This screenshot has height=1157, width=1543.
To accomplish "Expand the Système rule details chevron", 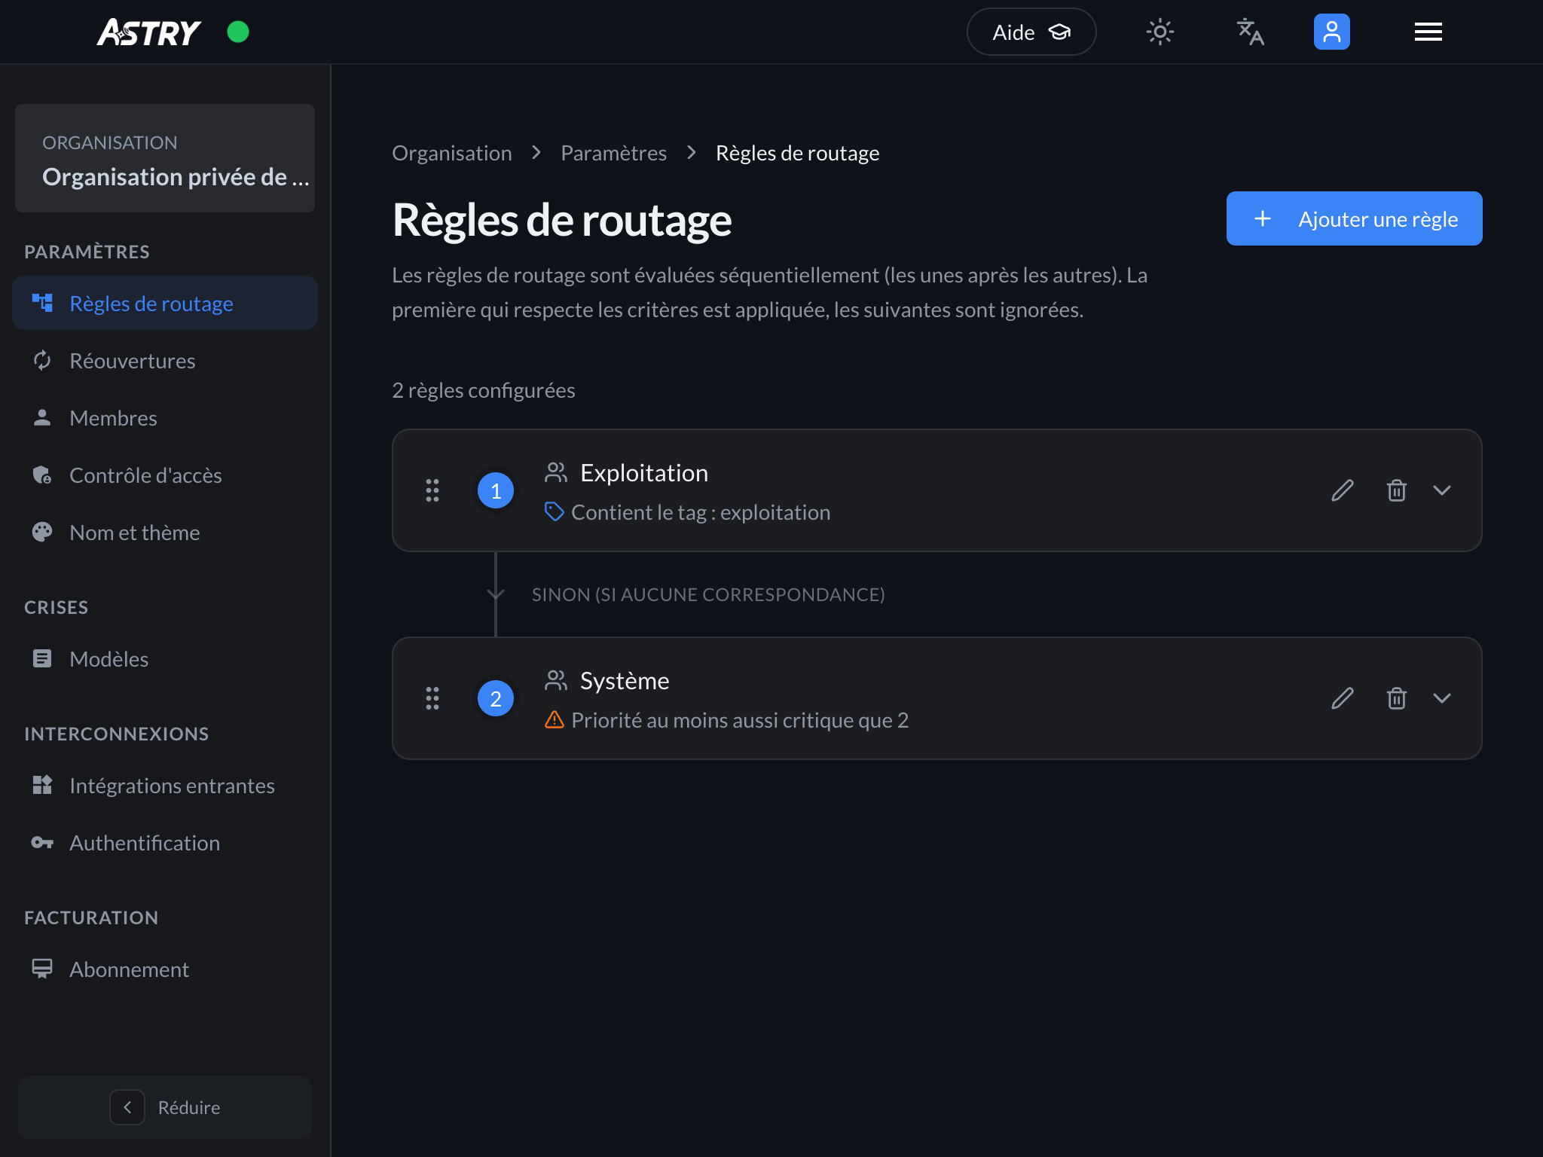I will click(1441, 698).
